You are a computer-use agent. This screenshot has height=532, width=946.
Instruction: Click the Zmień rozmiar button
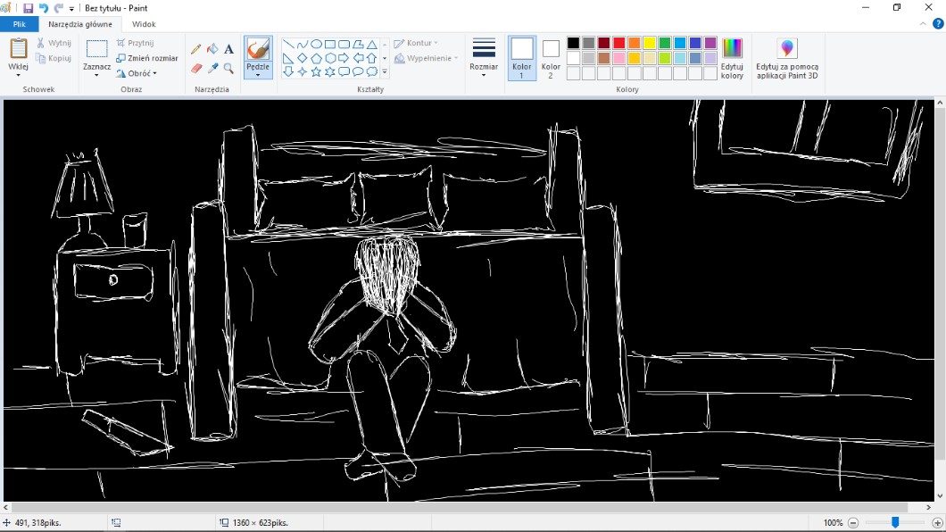pos(147,58)
